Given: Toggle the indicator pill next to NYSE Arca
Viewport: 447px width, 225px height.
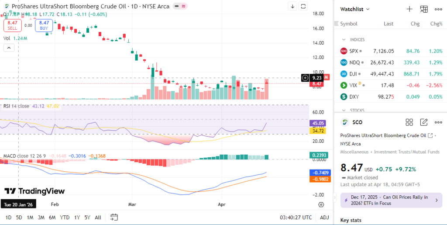Looking at the screenshot, I should [177, 7].
